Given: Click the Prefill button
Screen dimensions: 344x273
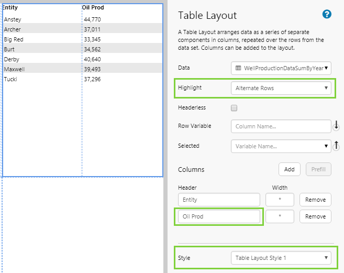Looking at the screenshot, I should click(318, 169).
